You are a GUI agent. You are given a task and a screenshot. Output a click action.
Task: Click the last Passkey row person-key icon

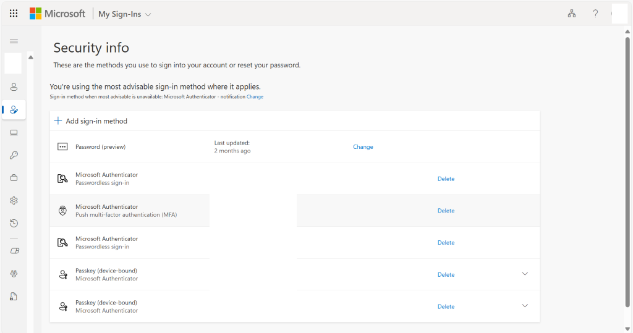tap(63, 306)
